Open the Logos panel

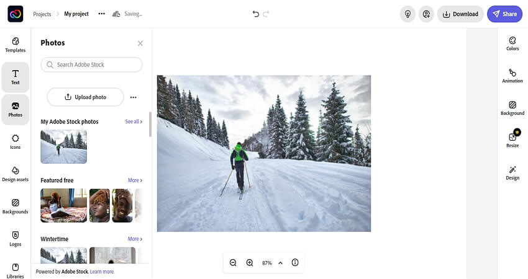click(15, 239)
